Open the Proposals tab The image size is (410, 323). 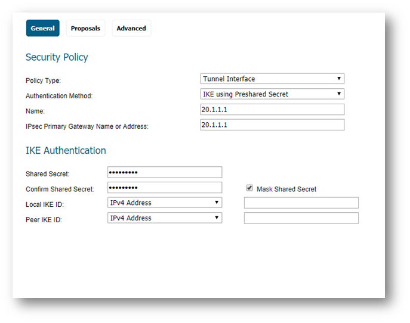85,28
